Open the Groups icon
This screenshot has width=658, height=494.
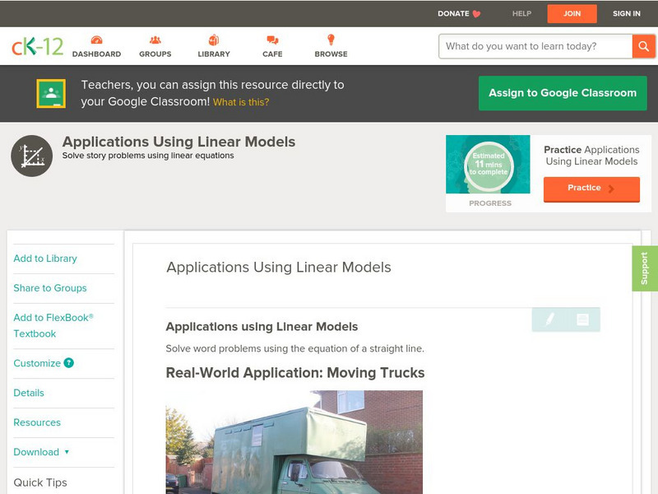[155, 41]
